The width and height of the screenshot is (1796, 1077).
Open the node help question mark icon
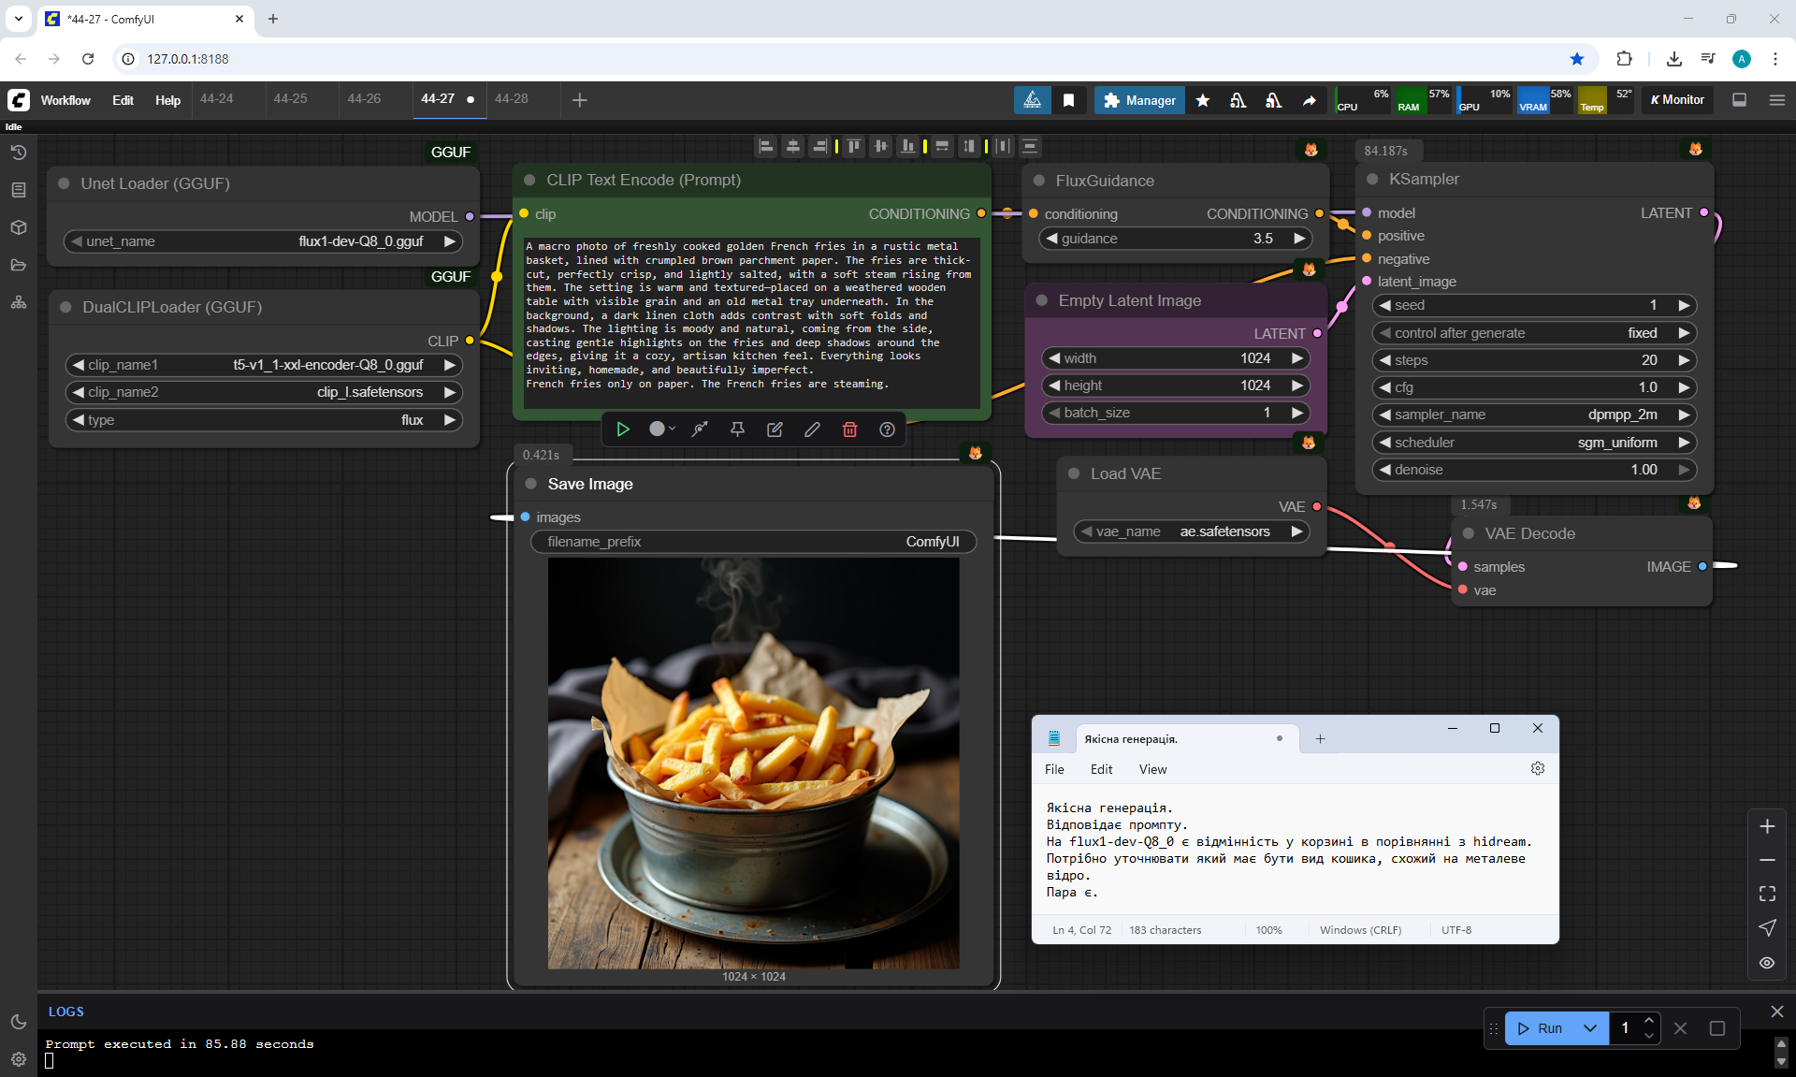pos(887,429)
